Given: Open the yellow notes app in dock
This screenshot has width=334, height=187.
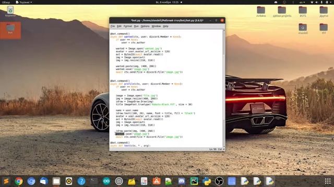Looking at the screenshot, I should 132,181.
